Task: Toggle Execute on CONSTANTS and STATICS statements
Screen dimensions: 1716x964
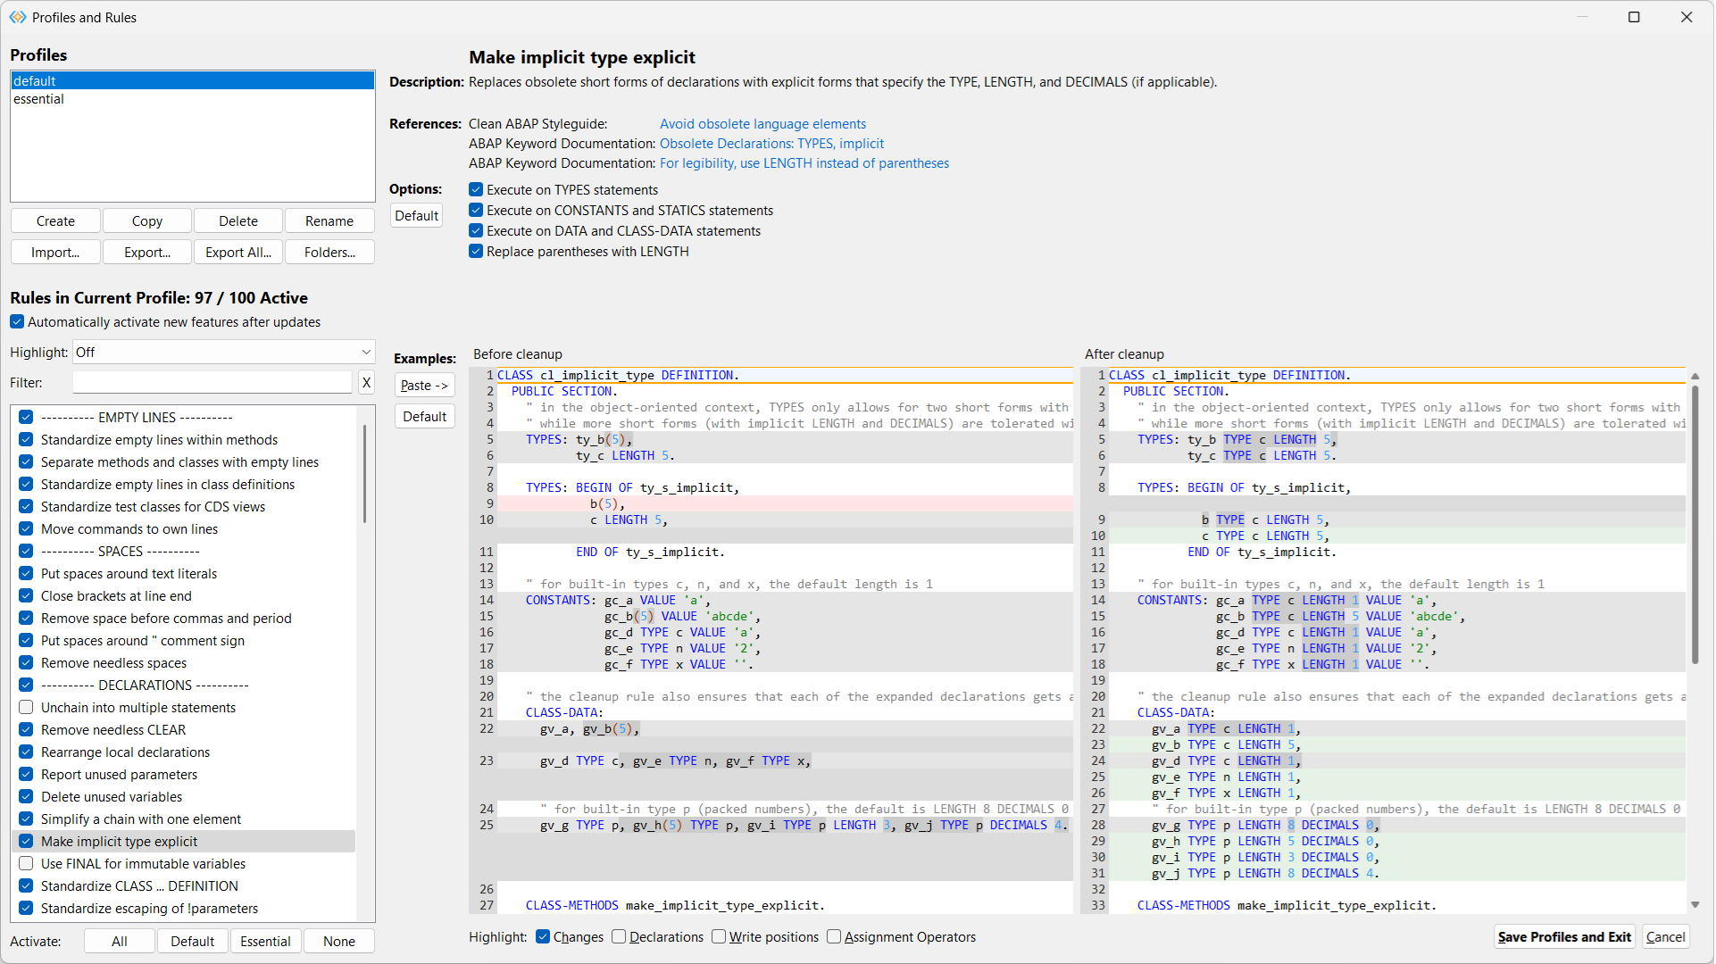Action: point(476,211)
